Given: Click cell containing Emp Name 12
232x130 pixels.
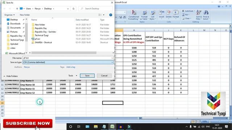Looking at the screenshot, I should click(32, 93).
